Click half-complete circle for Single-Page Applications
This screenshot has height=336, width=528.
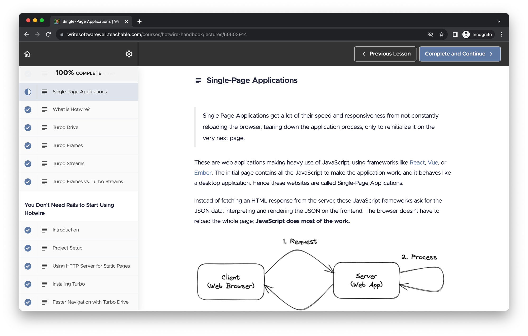pos(28,92)
